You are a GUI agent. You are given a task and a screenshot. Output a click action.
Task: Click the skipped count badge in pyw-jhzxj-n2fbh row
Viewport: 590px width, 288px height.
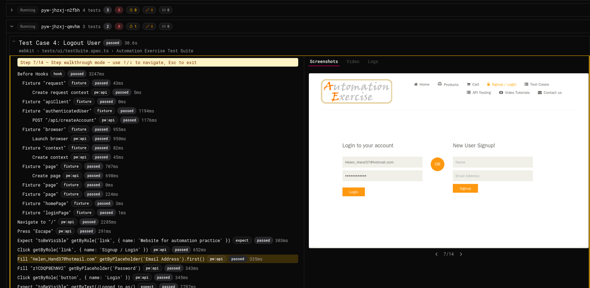[166, 10]
